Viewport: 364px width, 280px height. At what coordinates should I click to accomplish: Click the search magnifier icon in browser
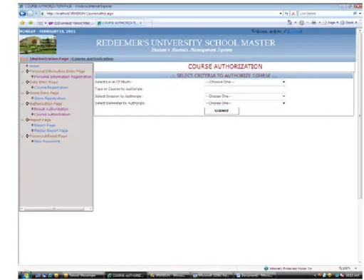point(355,14)
